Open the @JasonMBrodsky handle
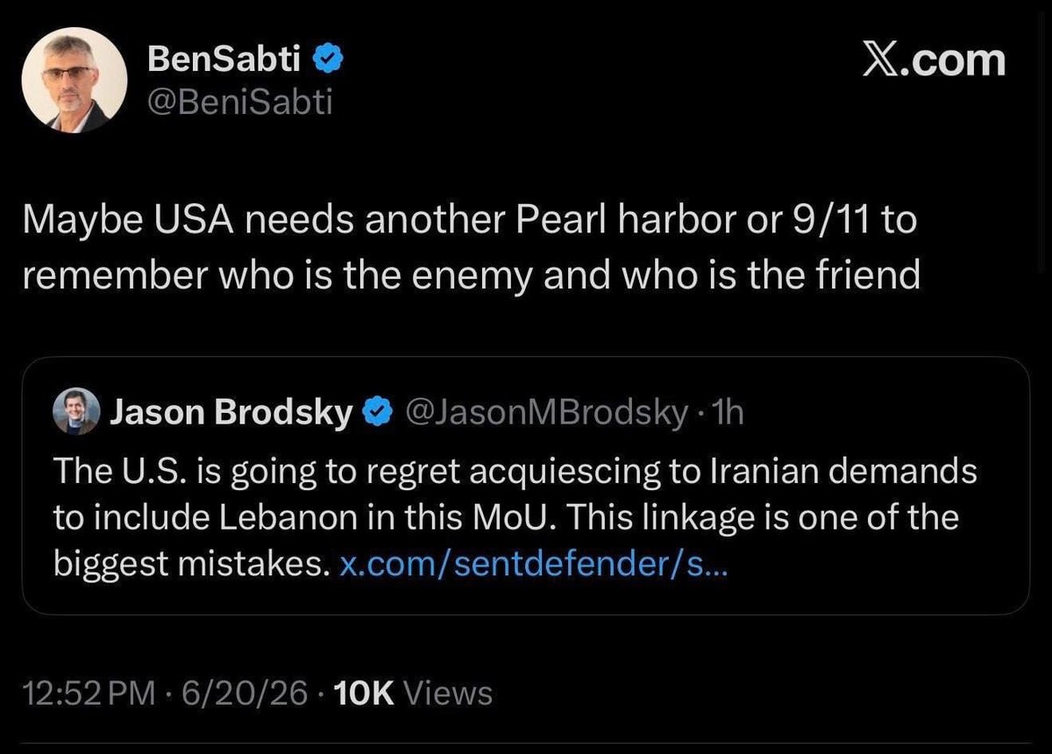1052x754 pixels. (543, 412)
